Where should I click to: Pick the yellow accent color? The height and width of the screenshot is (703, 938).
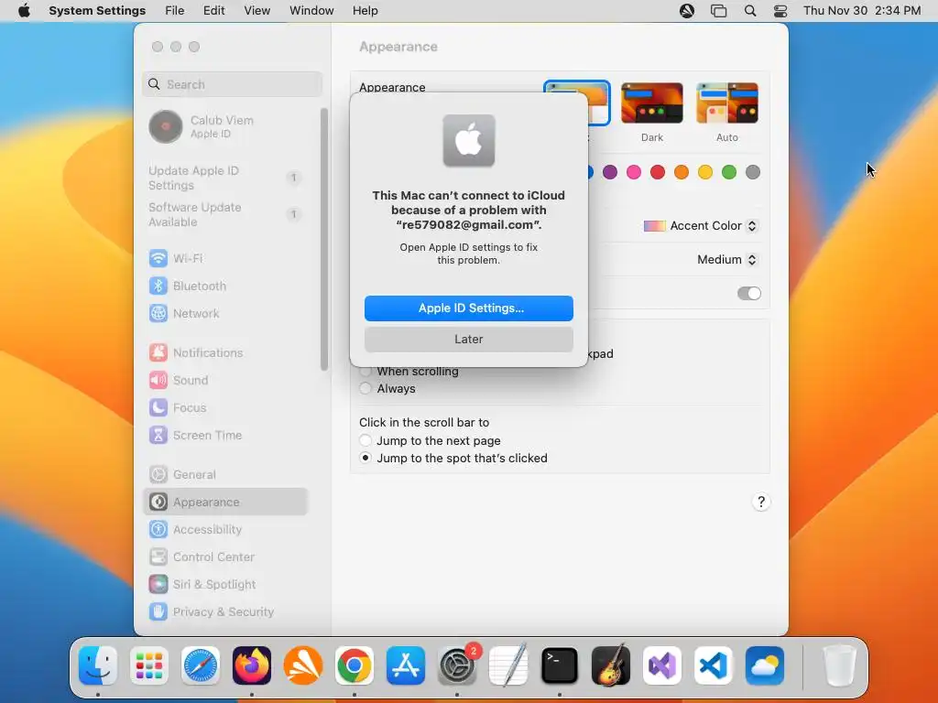(705, 172)
